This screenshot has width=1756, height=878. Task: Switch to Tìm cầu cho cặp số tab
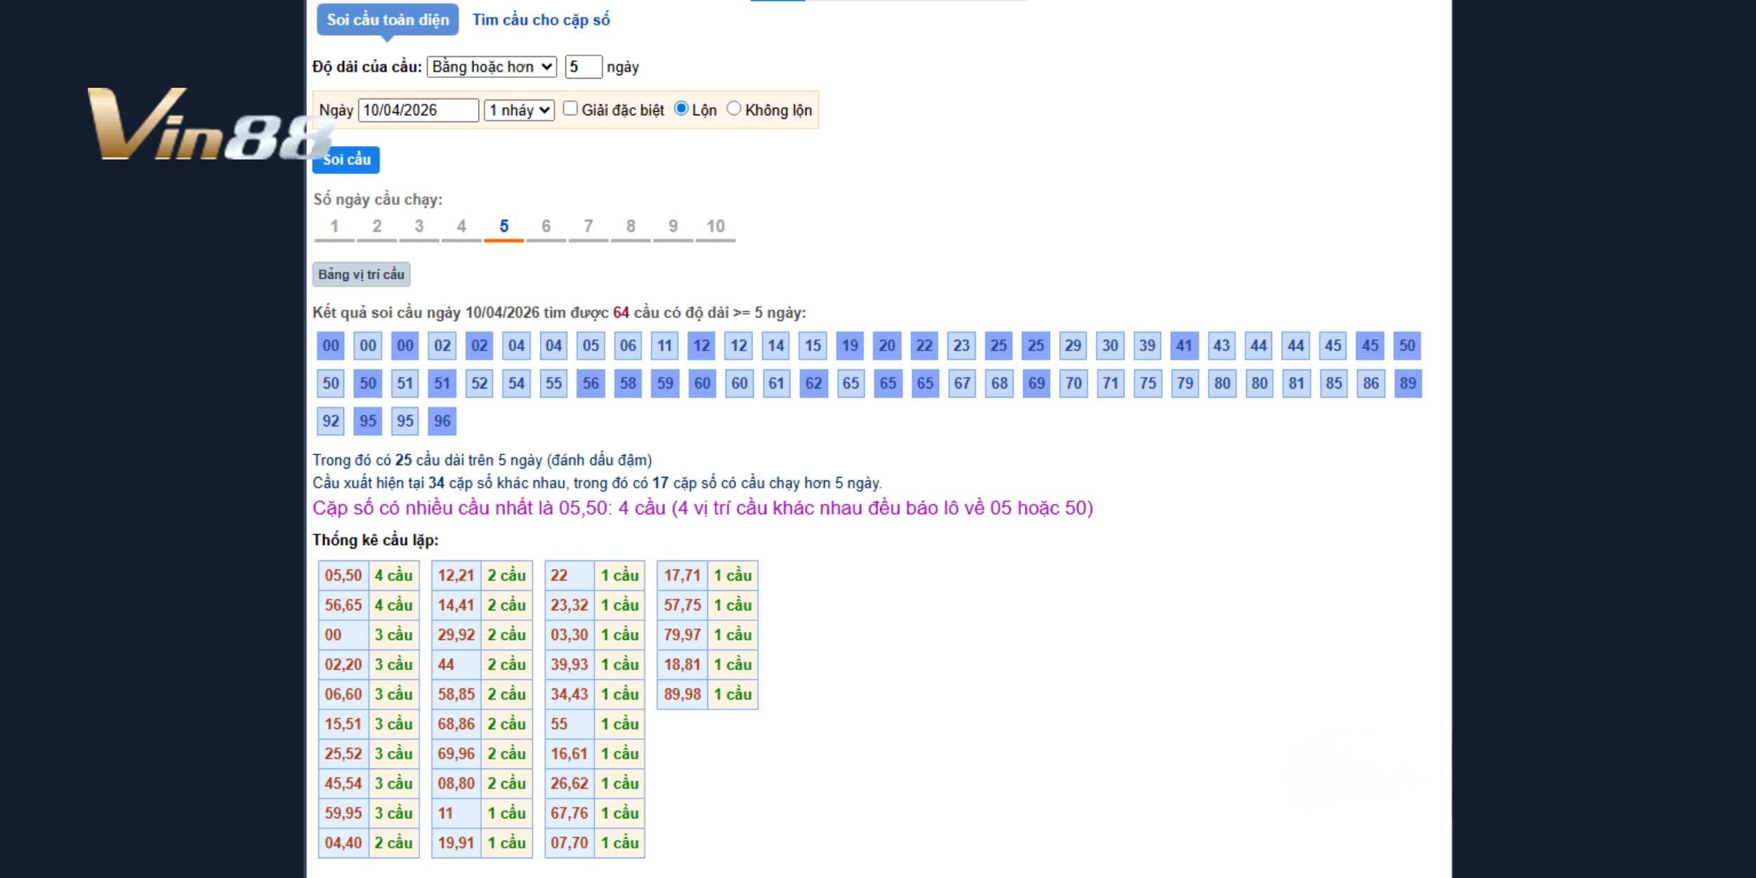tap(541, 20)
